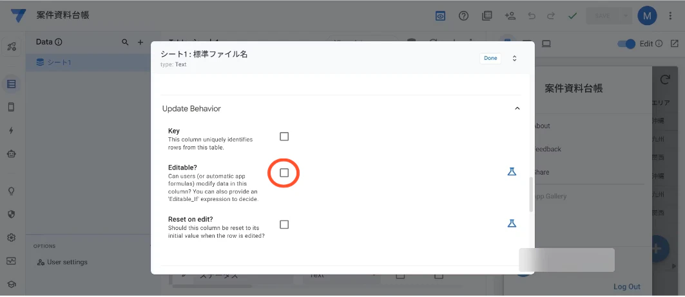Open Share in preview menu
The width and height of the screenshot is (685, 297).
(x=542, y=172)
